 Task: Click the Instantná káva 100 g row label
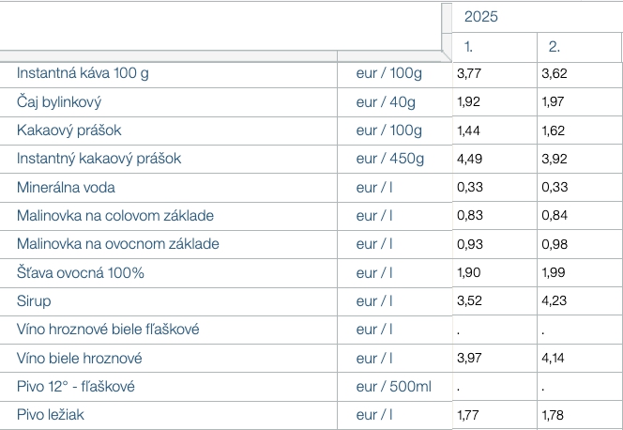(x=84, y=73)
